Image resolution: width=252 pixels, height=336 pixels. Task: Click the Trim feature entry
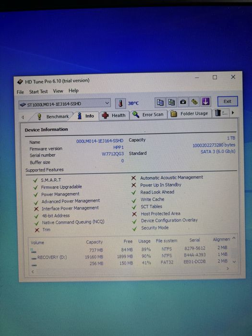pyautogui.click(x=47, y=230)
